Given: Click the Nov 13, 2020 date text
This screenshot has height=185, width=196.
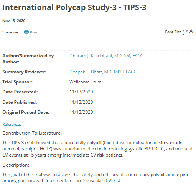Looking at the screenshot, I should pos(14,21).
